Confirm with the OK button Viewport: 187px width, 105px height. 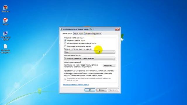[x=90, y=90]
